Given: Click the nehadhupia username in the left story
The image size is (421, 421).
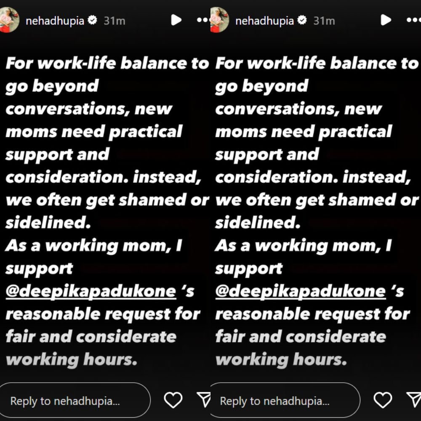Looking at the screenshot, I should (x=55, y=21).
